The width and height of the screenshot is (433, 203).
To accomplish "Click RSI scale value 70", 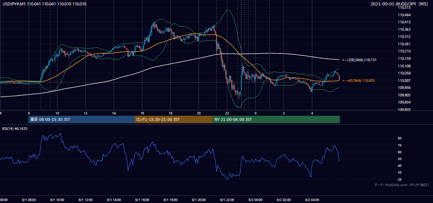I will click(x=400, y=145).
